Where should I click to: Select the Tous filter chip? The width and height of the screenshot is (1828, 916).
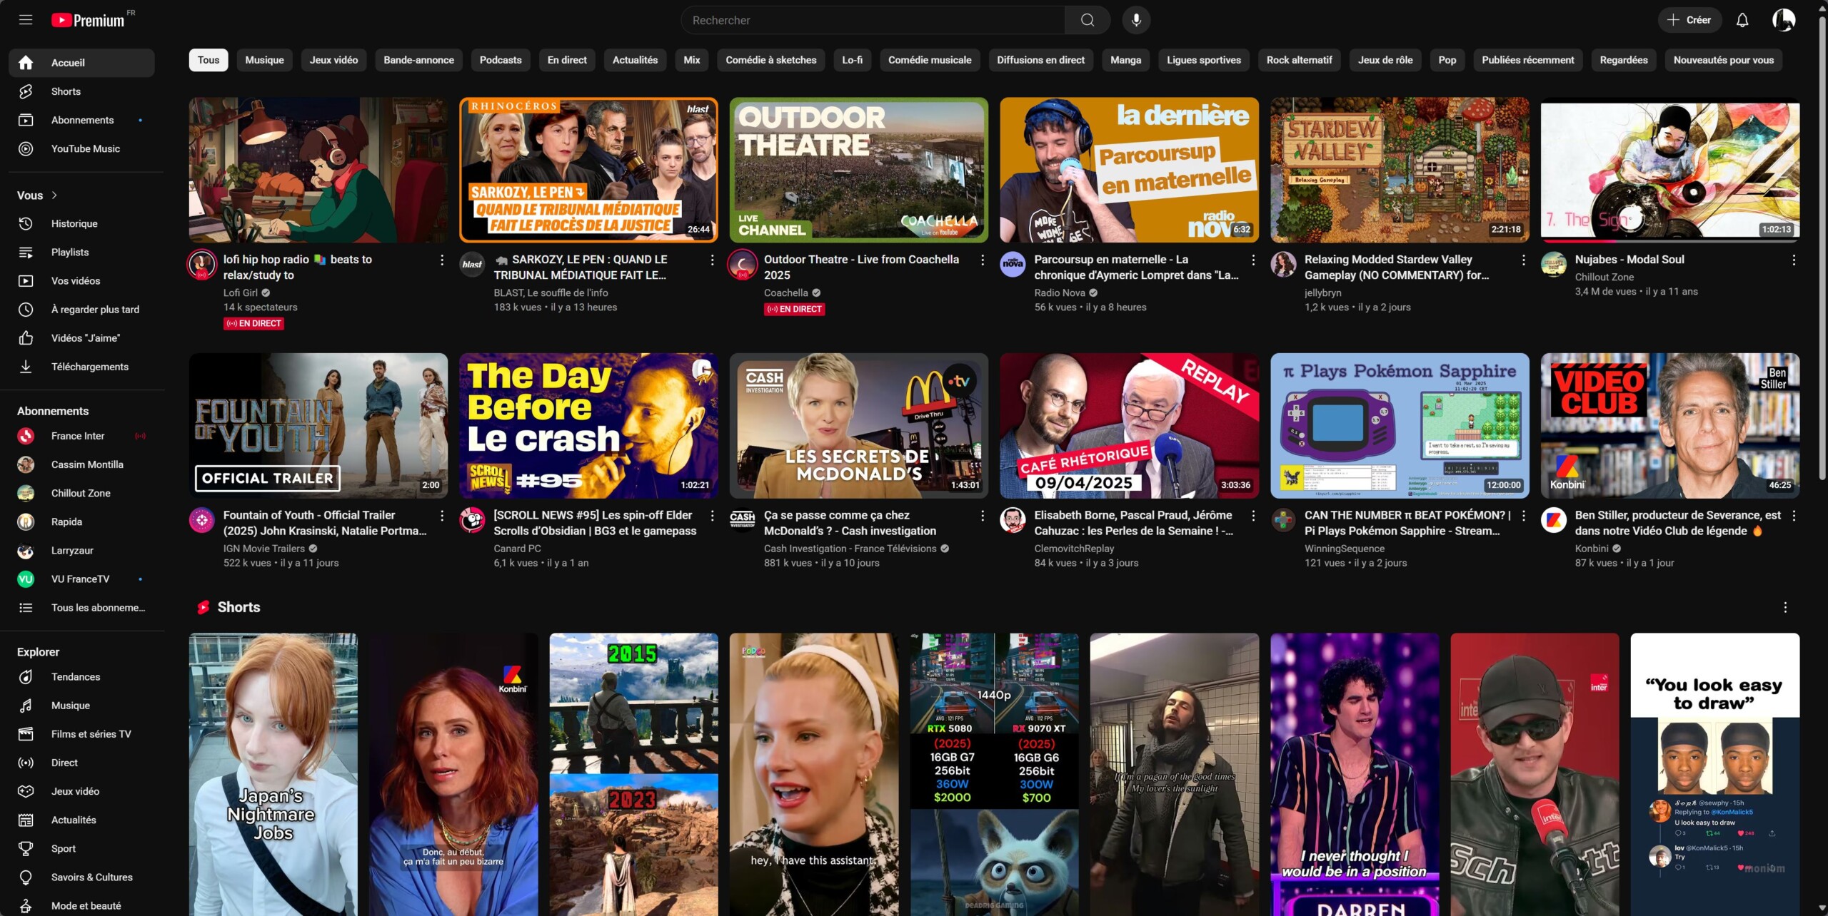tap(209, 60)
